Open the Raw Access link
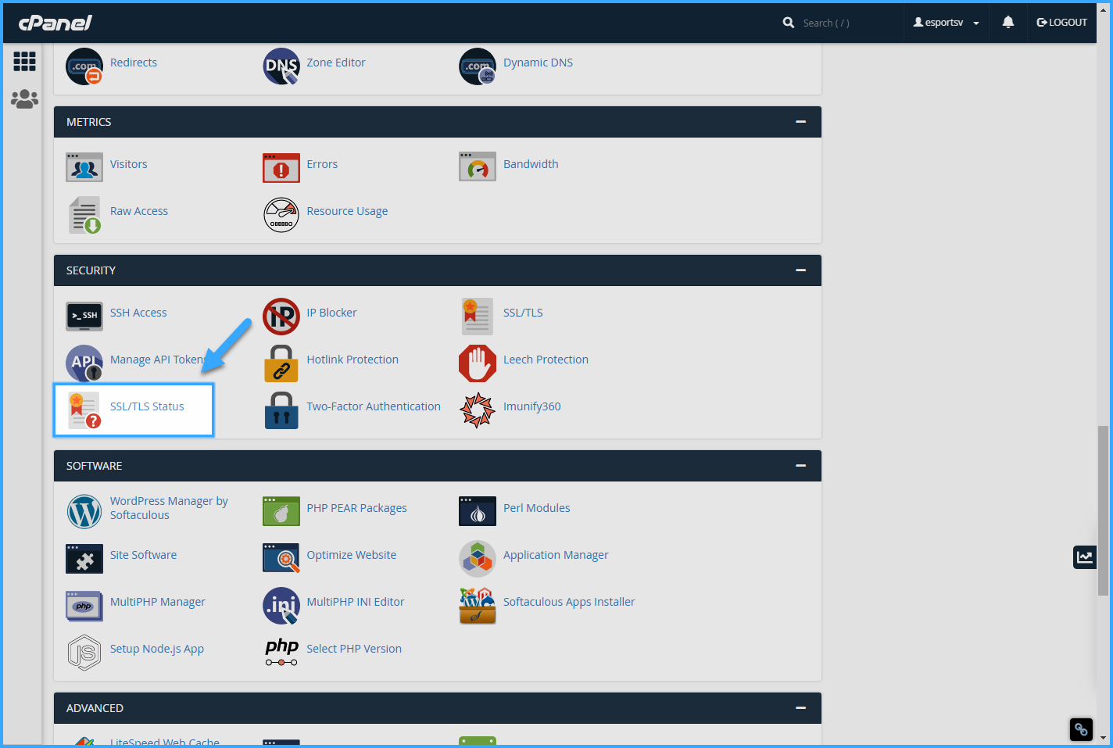This screenshot has height=748, width=1113. click(139, 211)
